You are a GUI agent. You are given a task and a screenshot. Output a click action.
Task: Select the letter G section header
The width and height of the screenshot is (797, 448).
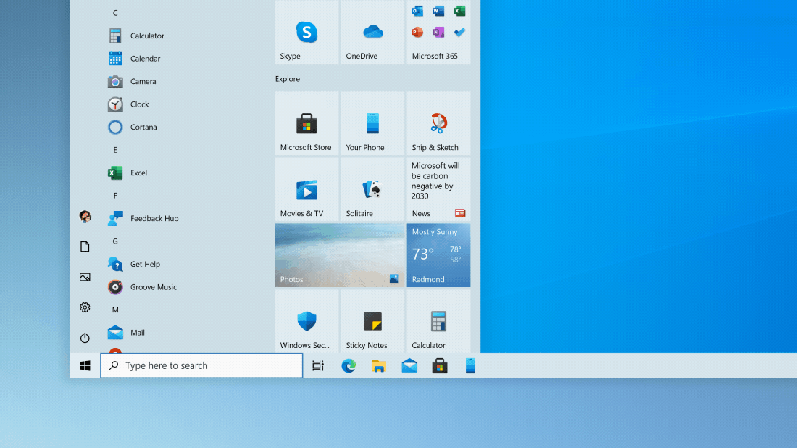click(114, 241)
